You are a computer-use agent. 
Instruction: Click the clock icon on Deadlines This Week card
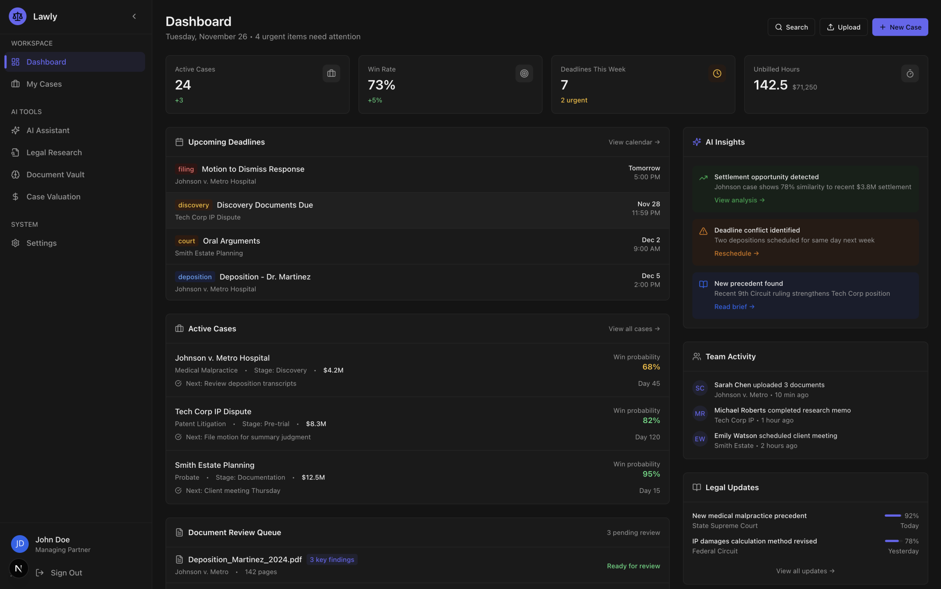(717, 74)
